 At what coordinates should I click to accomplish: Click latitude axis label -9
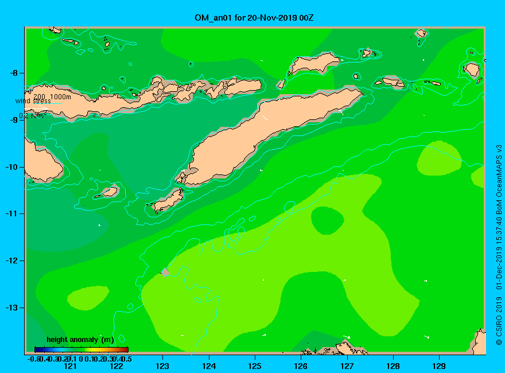point(14,120)
